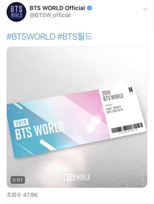Click the BTS WORLD watermark in video
This screenshot has width=154, height=204.
tap(77, 177)
